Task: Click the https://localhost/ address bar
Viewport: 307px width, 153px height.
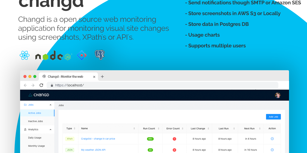Action: 162,85
